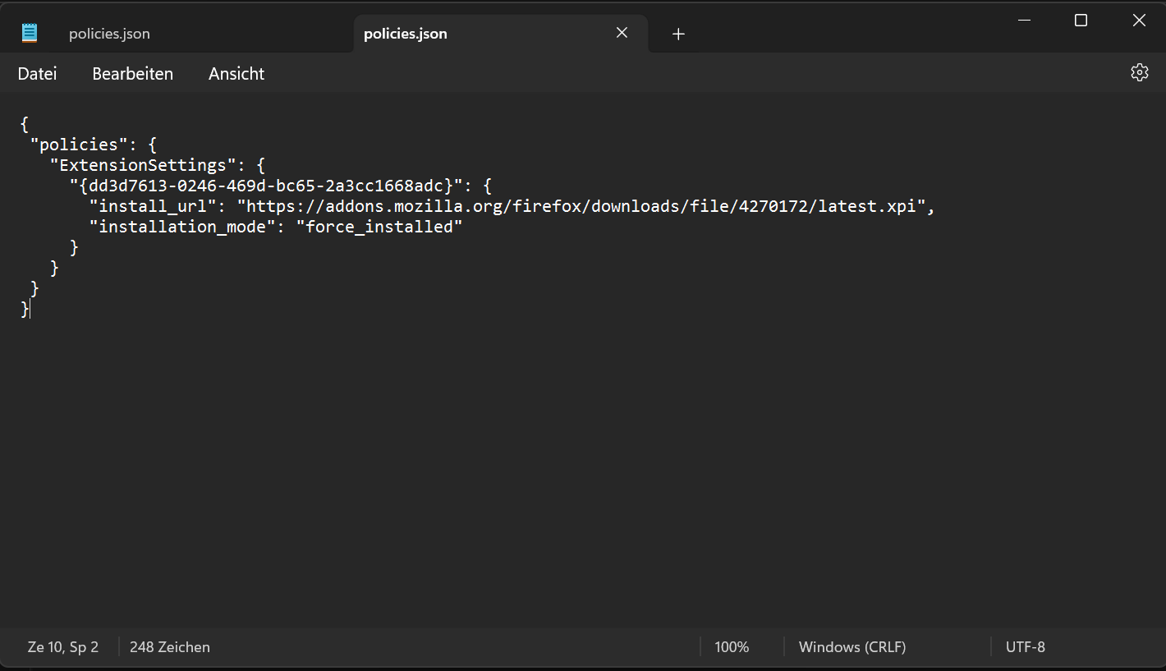The width and height of the screenshot is (1166, 671).
Task: Switch to the inactive first policies.json tab
Action: point(109,34)
